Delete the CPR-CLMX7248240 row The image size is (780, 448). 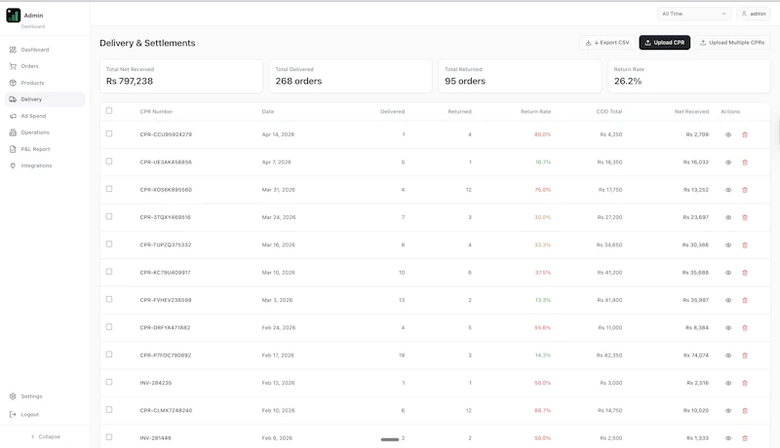[745, 411]
